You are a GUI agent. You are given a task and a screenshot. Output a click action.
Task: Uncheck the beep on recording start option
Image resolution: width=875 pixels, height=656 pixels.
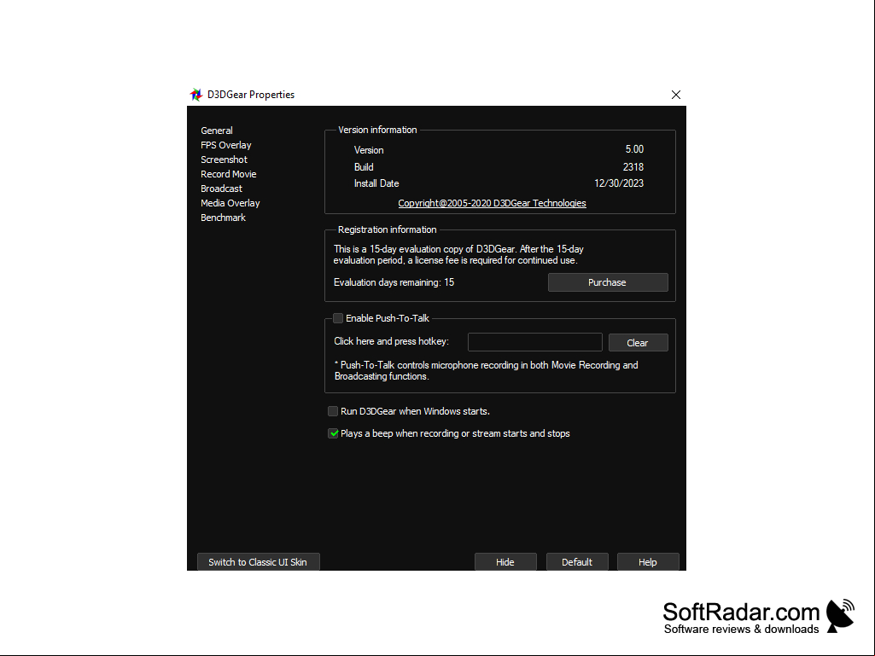[333, 433]
